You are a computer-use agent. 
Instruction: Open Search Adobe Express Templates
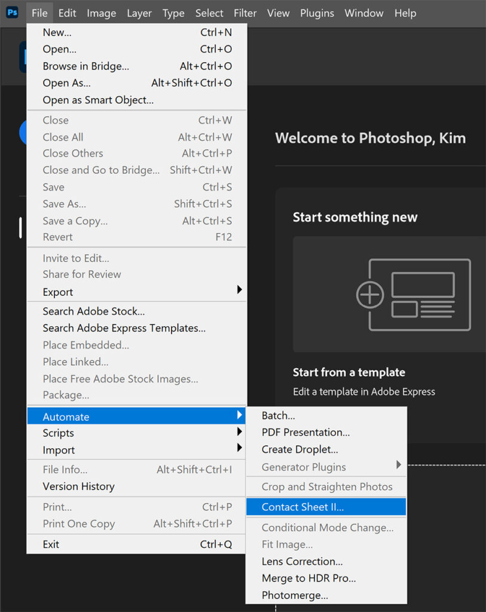[124, 328]
